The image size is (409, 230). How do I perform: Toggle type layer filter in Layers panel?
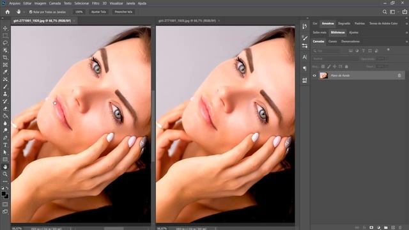[364, 51]
